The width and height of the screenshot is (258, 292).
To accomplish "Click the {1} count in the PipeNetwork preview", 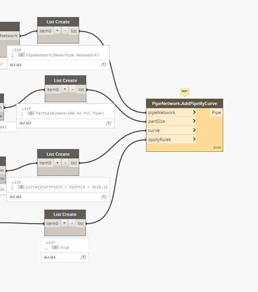I will [104, 65].
